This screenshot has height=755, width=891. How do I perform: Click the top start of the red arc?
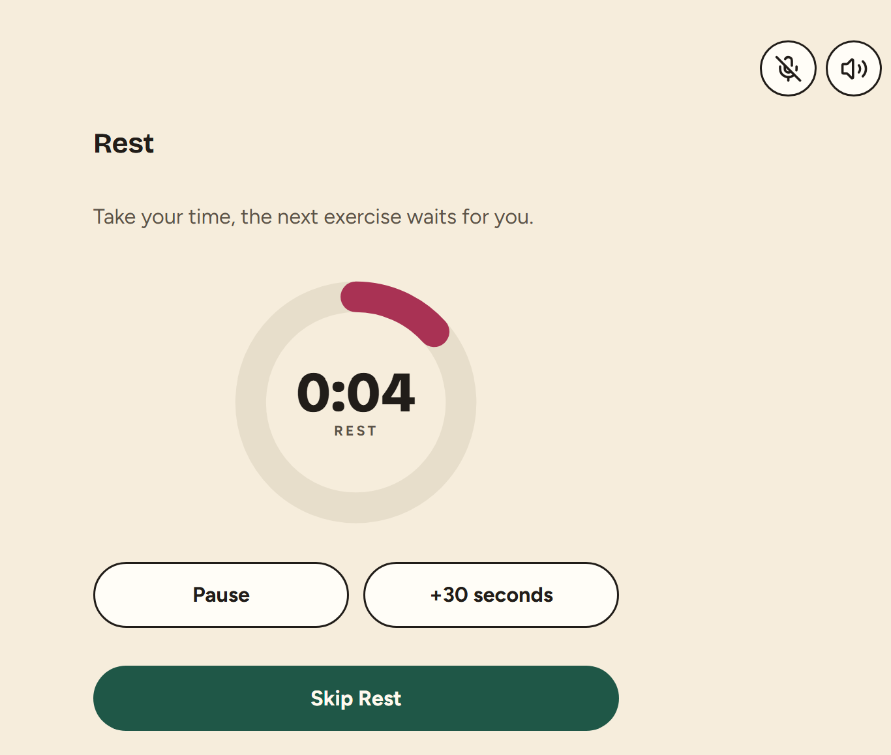356,297
